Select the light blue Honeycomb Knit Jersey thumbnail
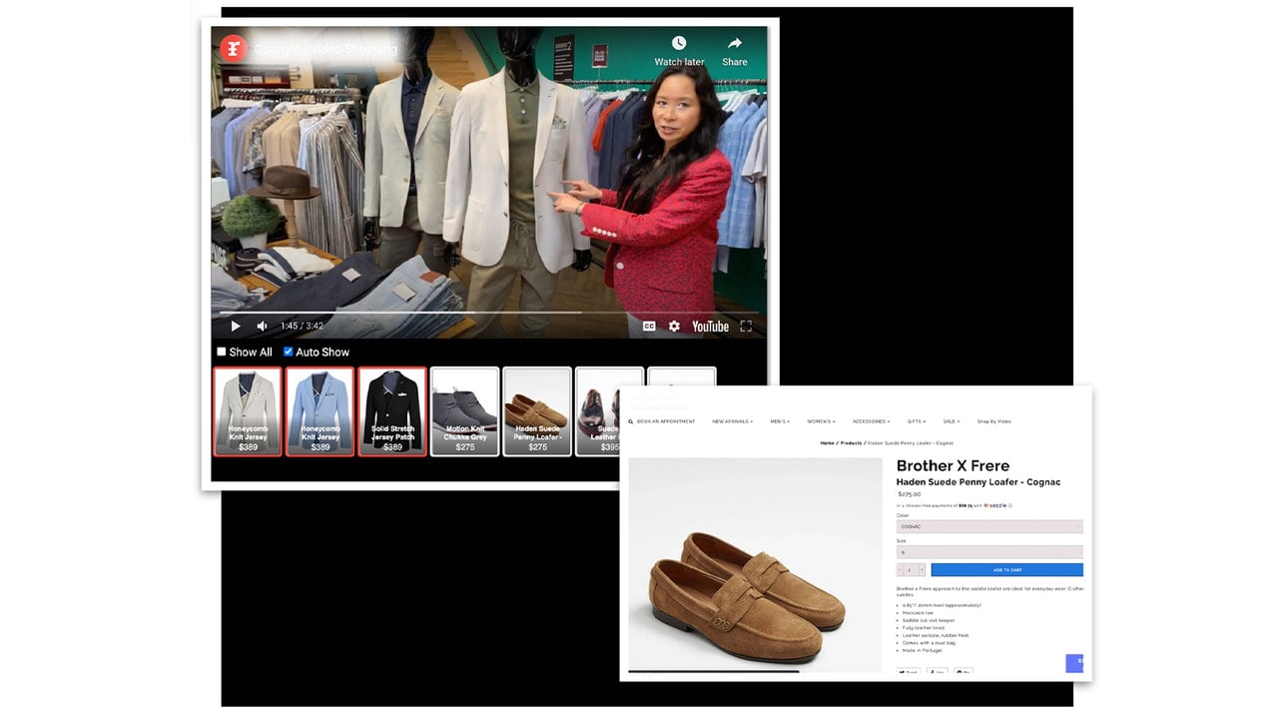The height and width of the screenshot is (719, 1278). [x=320, y=411]
